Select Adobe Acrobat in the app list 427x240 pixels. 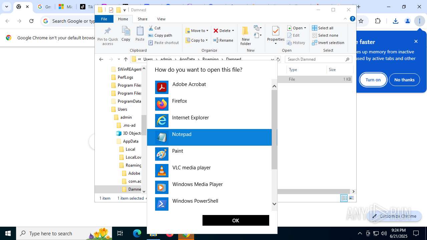(209, 87)
